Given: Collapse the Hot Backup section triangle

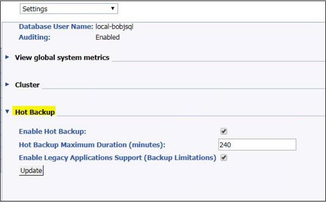Looking at the screenshot, I should click(x=7, y=112).
